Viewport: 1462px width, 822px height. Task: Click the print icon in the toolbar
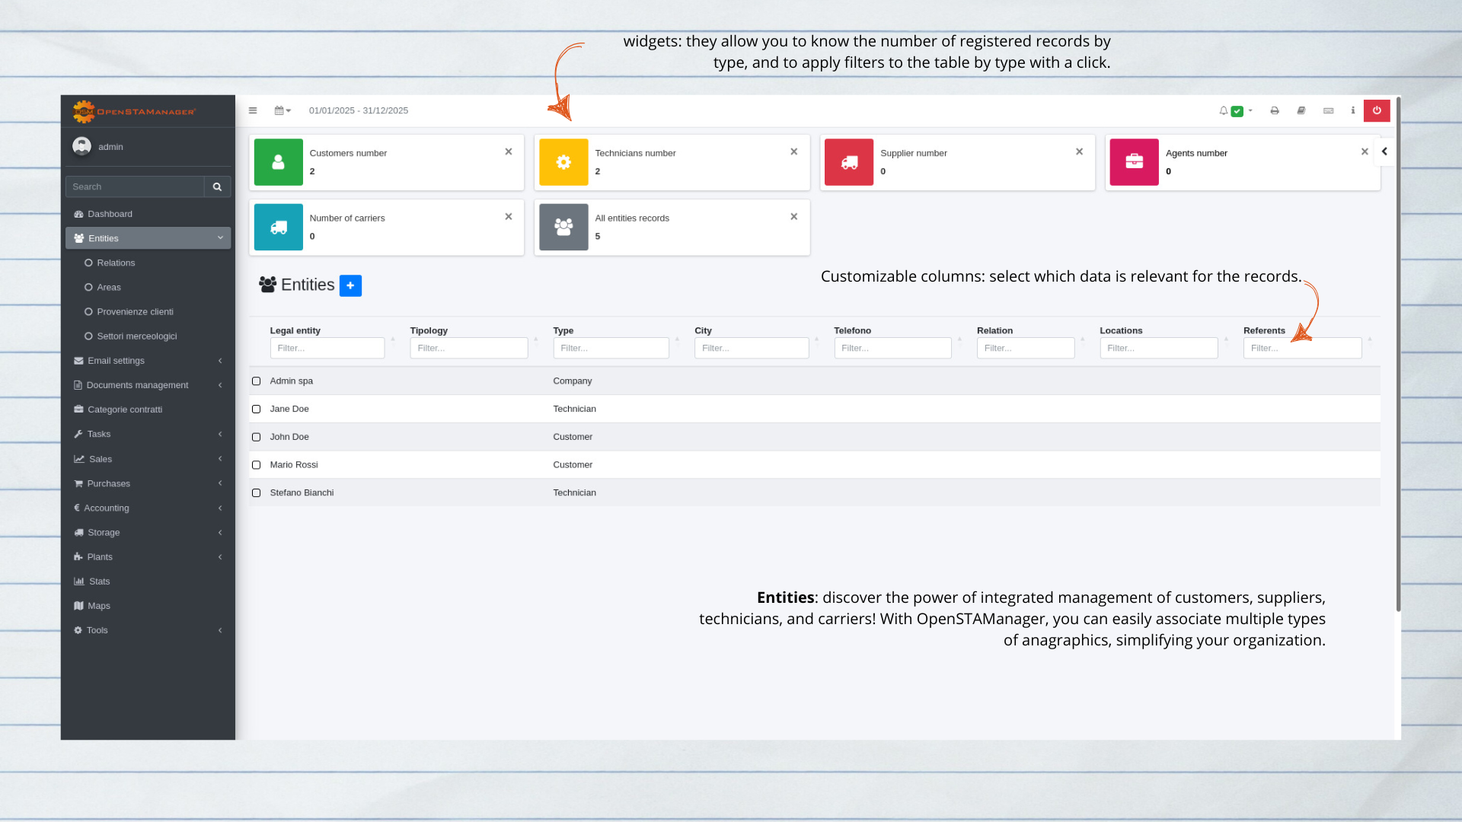(x=1274, y=110)
